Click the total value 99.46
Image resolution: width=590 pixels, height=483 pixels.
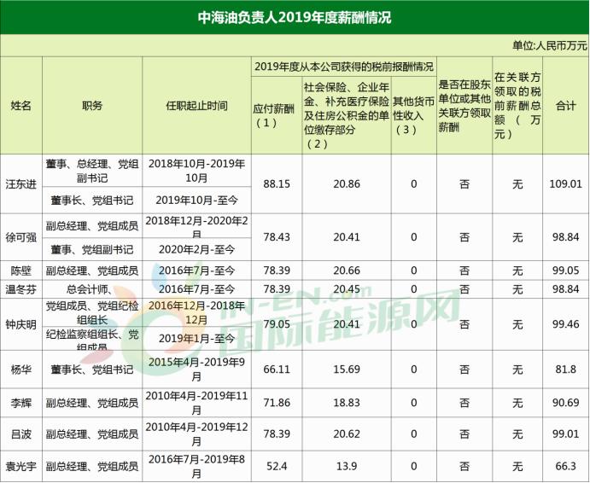(565, 324)
